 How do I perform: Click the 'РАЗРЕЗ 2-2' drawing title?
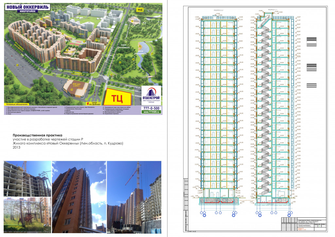coord(218,10)
